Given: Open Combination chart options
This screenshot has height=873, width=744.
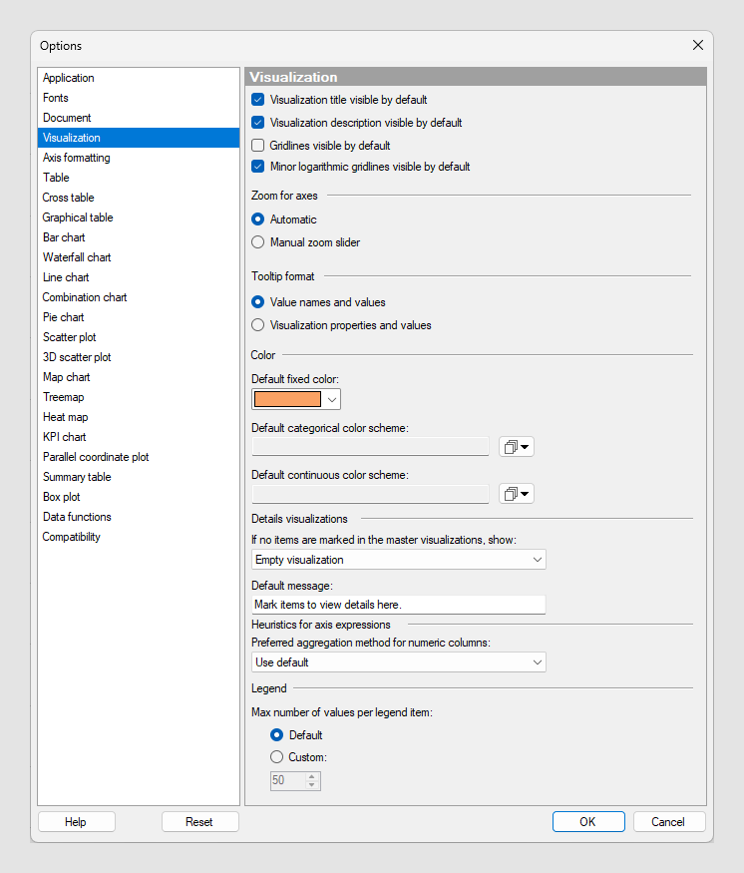Looking at the screenshot, I should click(x=139, y=297).
